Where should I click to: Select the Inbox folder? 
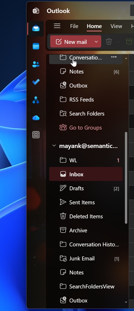coord(86,174)
